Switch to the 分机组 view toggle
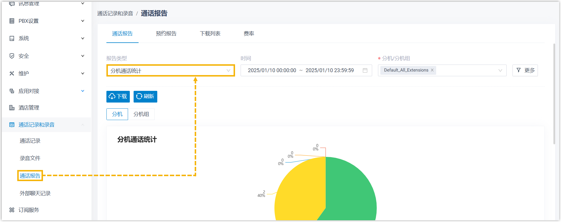The width and height of the screenshot is (561, 222). click(141, 114)
